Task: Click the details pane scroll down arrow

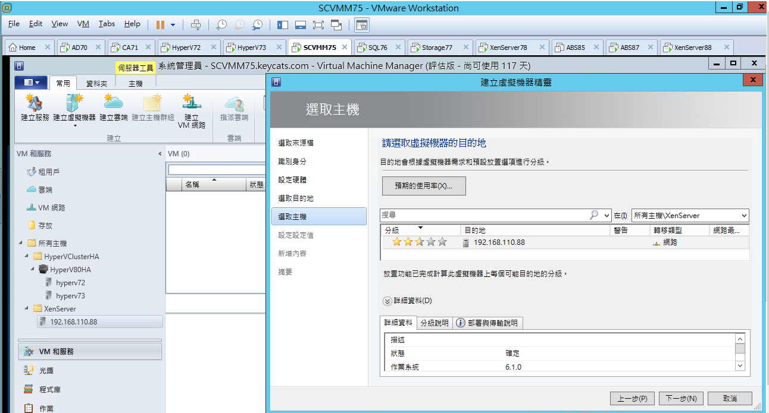Action: 740,366
